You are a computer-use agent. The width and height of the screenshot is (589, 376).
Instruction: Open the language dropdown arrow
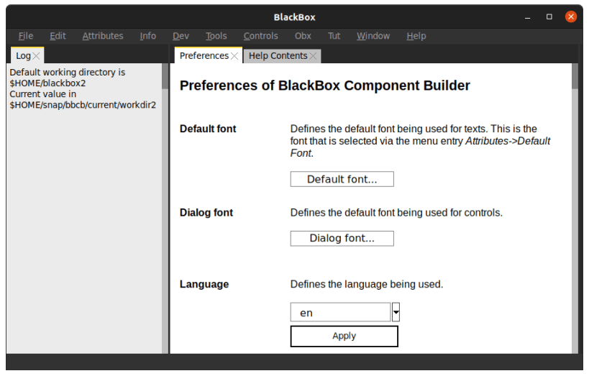tap(396, 313)
